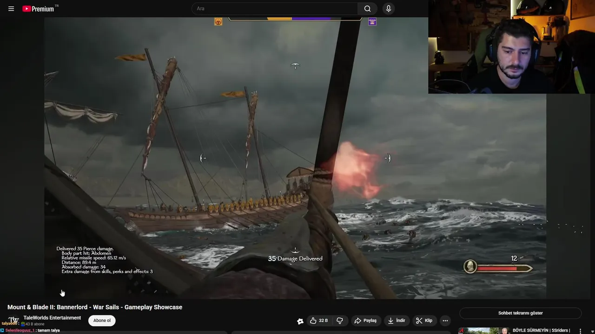Open TaleWorlds Entertainment channel link
This screenshot has height=334, width=595.
tap(52, 318)
